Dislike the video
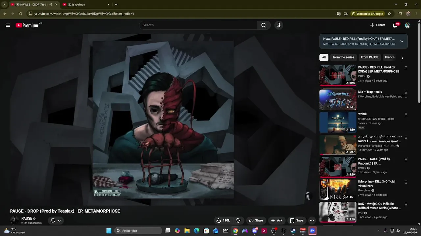This screenshot has height=236, width=421. click(238, 221)
